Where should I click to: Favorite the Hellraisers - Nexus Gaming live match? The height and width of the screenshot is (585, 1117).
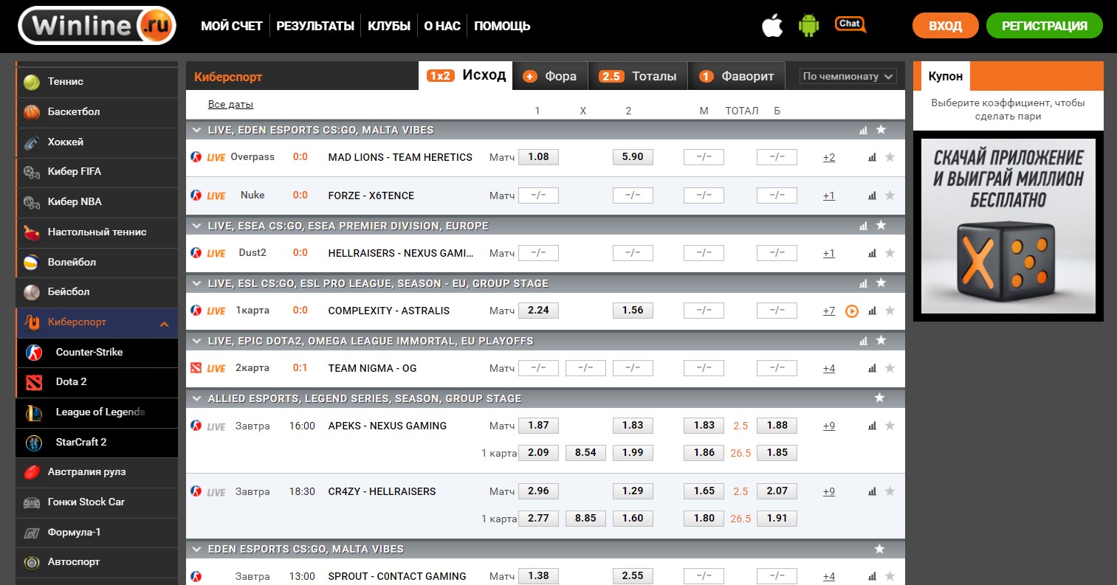pyautogui.click(x=890, y=253)
